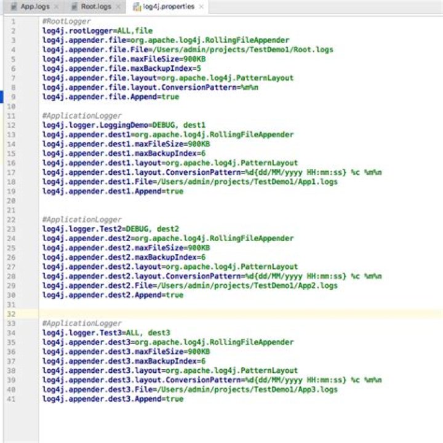Click the Root.logs file icon
Viewport: 443px width, 443px height.
pyautogui.click(x=74, y=7)
